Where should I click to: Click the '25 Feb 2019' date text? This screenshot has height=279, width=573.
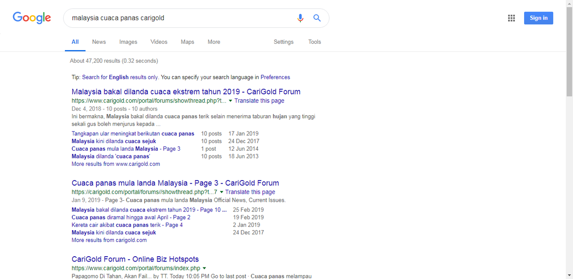click(x=248, y=210)
